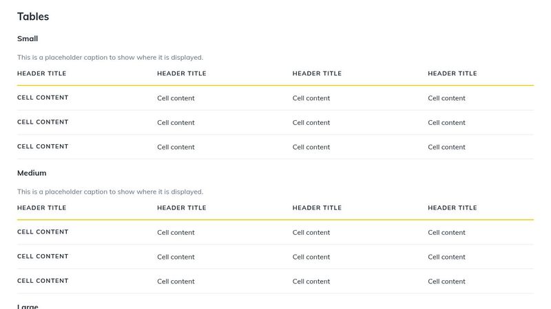Click second-column cell in Small table's first row
Image resolution: width=551 pixels, height=309 pixels.
(x=176, y=98)
